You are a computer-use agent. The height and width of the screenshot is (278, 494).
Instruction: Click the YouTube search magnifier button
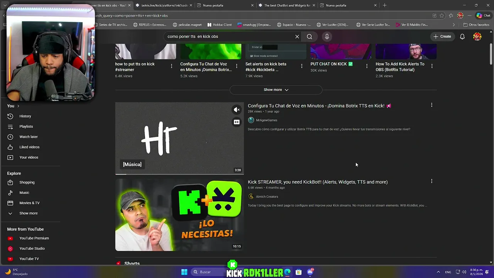tap(310, 36)
